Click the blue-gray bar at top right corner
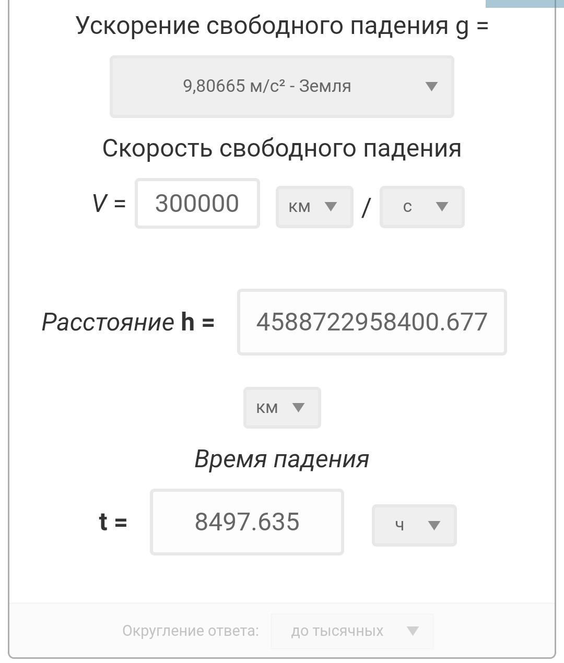Viewport: 564px width, 663px height. coord(525,4)
